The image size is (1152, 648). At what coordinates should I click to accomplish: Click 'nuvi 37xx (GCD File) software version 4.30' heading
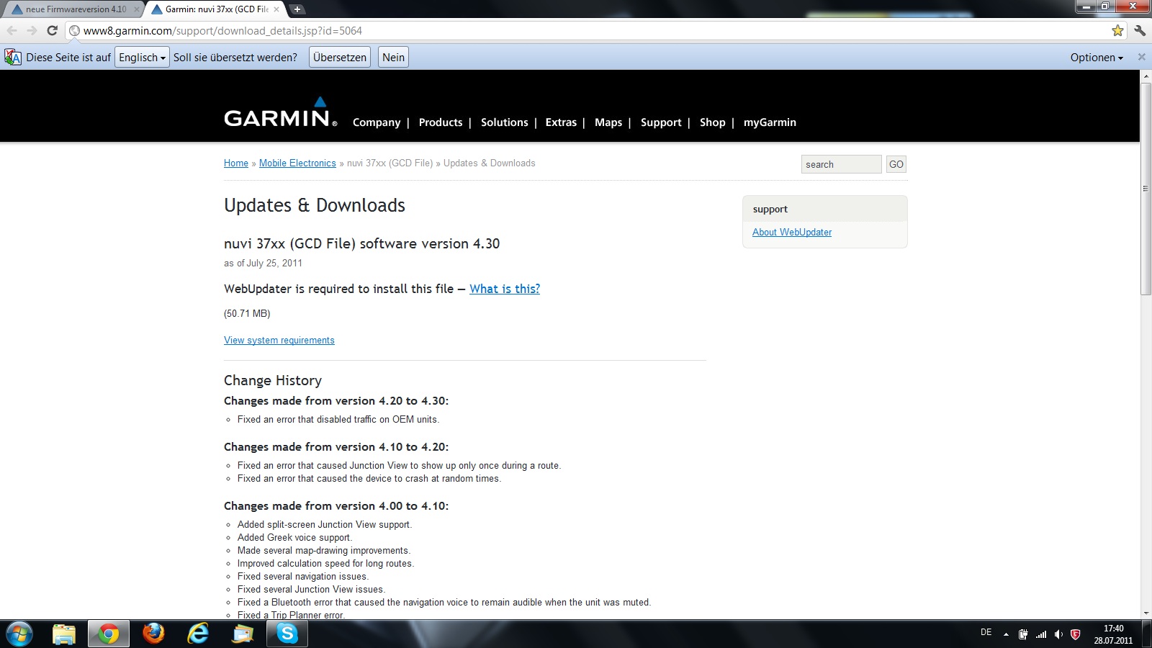[362, 243]
